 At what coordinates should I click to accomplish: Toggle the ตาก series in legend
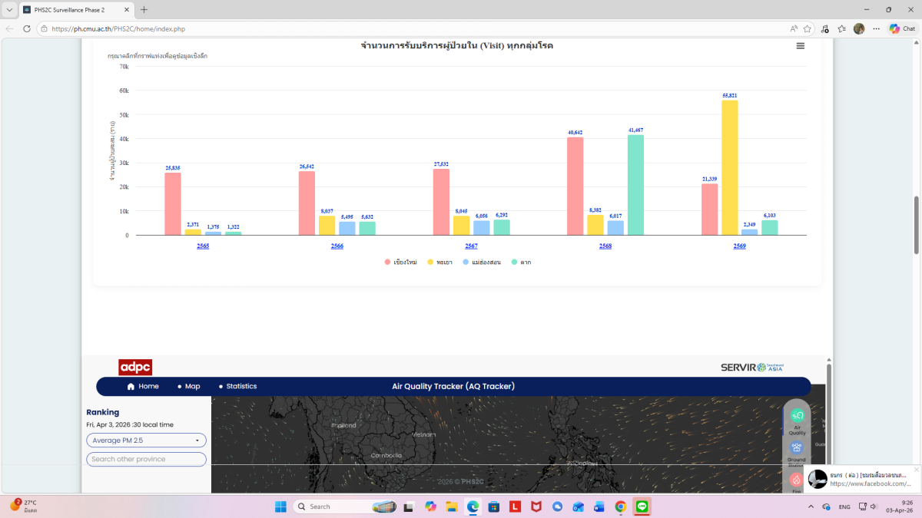click(521, 262)
